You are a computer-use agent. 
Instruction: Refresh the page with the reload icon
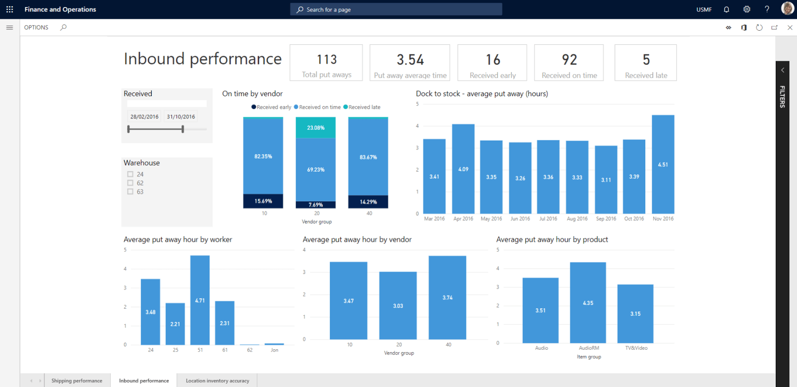[759, 28]
